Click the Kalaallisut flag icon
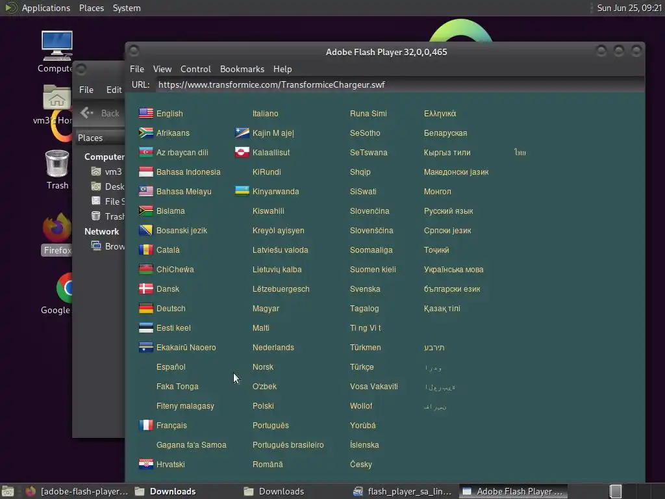665x499 pixels. tap(242, 152)
